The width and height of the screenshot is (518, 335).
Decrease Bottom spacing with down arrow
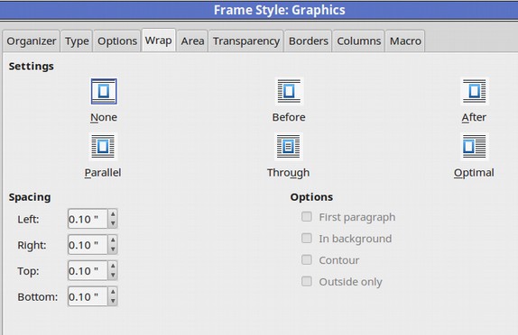tap(113, 301)
